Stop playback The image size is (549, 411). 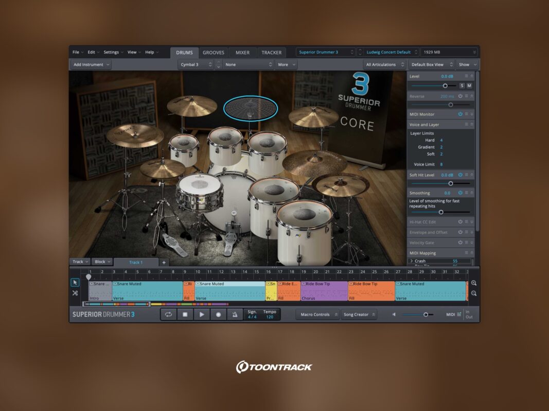click(x=185, y=314)
